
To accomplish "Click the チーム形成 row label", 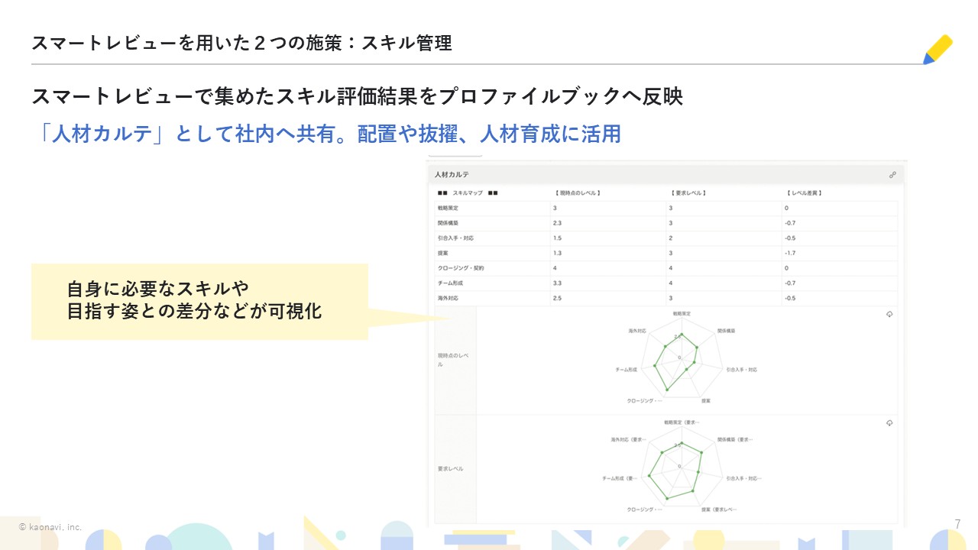I will coord(452,283).
